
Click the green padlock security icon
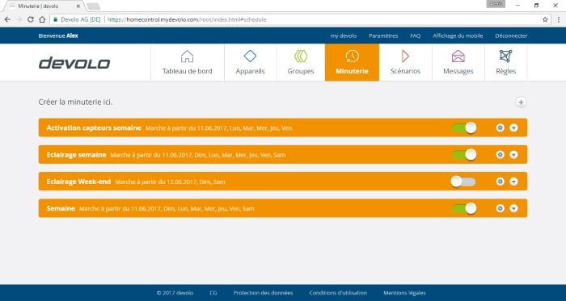(55, 19)
